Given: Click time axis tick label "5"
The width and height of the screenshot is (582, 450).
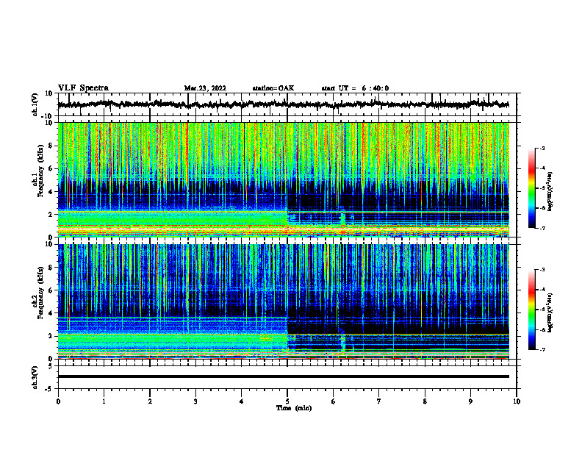Looking at the screenshot, I should (x=287, y=401).
